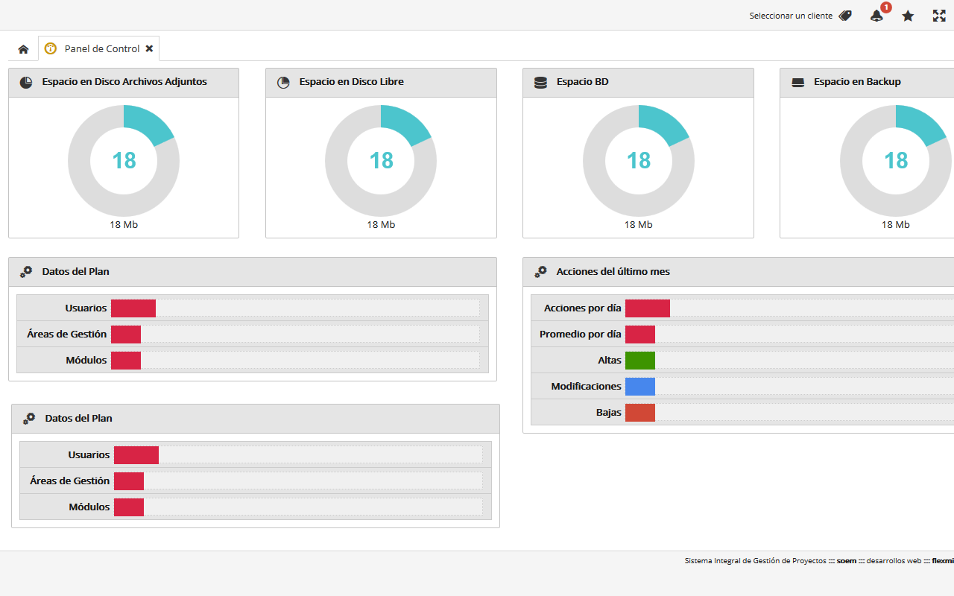Click the Módulos bar in lower Datos del Plan
This screenshot has height=596, width=954.
(x=129, y=507)
